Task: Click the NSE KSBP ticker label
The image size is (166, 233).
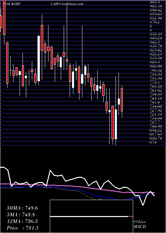Action: [x=12, y=4]
